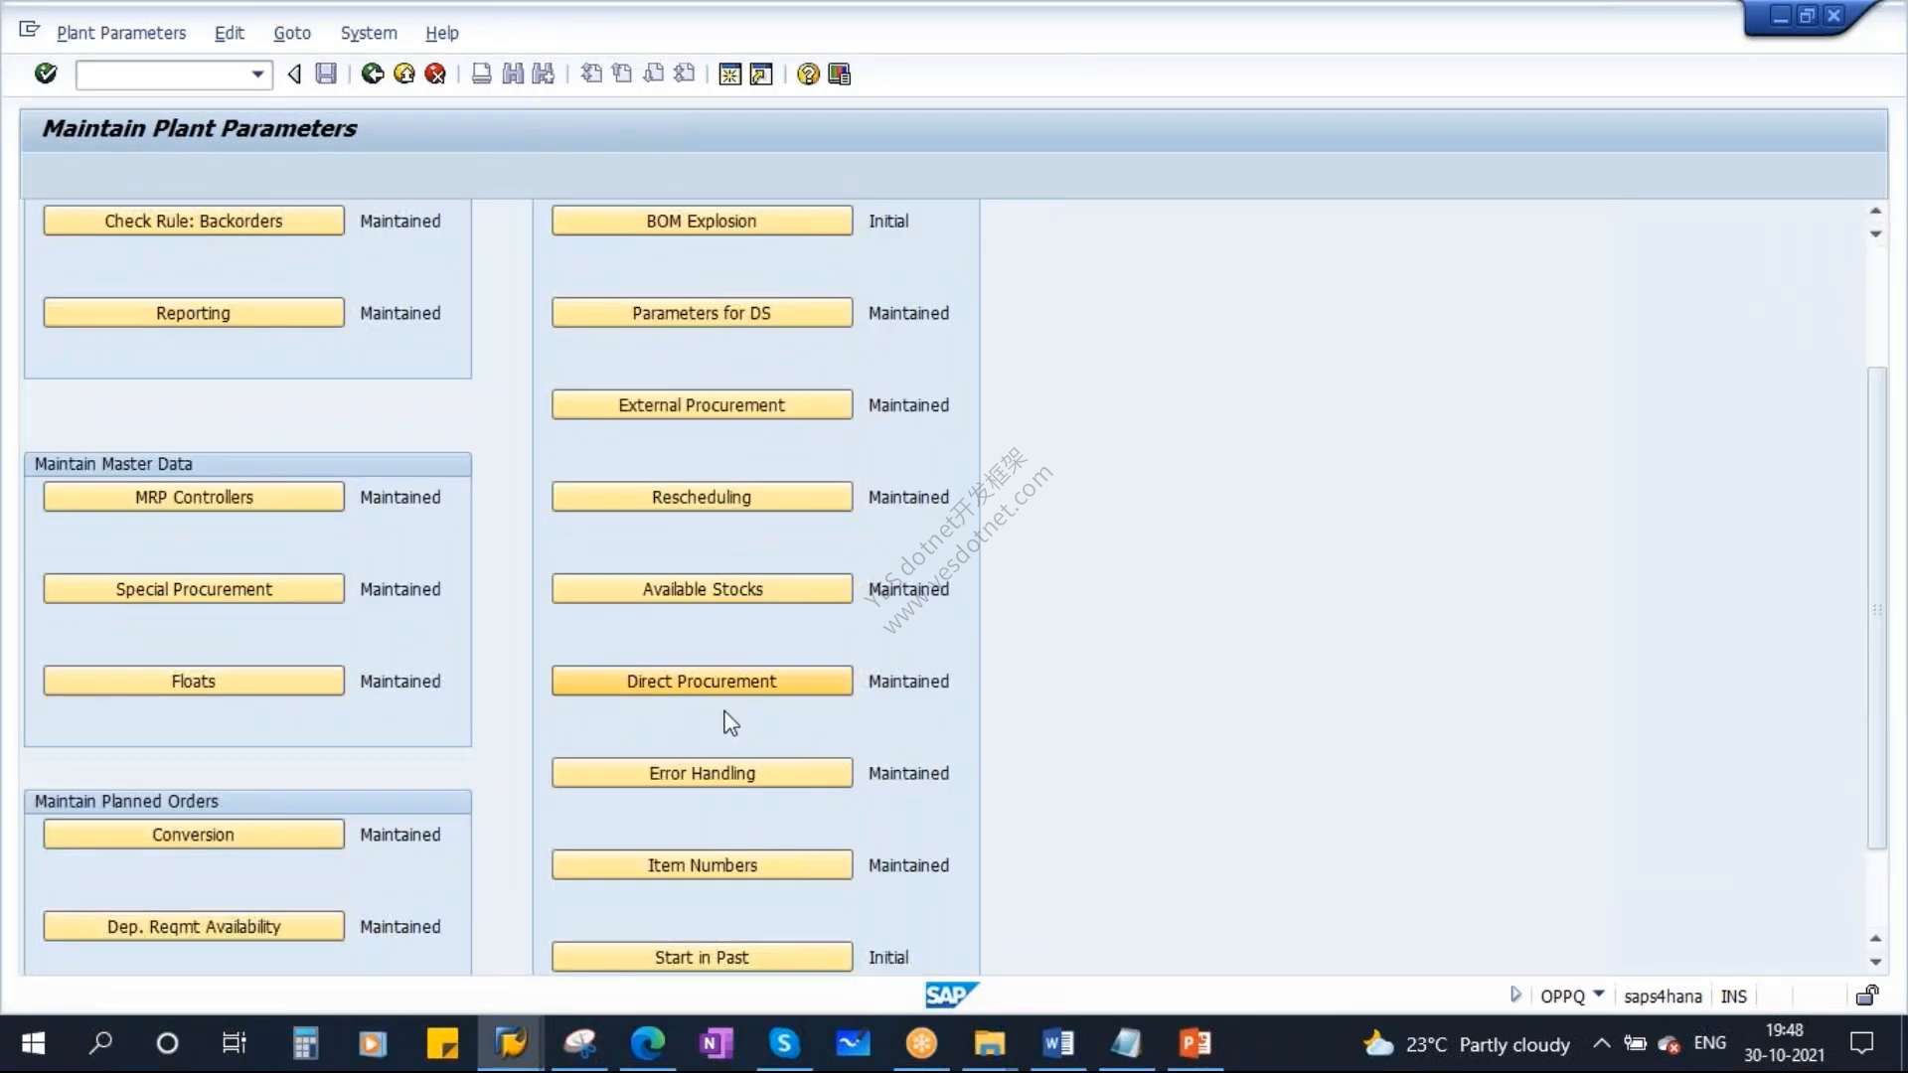1908x1073 pixels.
Task: Click the Initial status beside Start in Past
Action: point(888,958)
